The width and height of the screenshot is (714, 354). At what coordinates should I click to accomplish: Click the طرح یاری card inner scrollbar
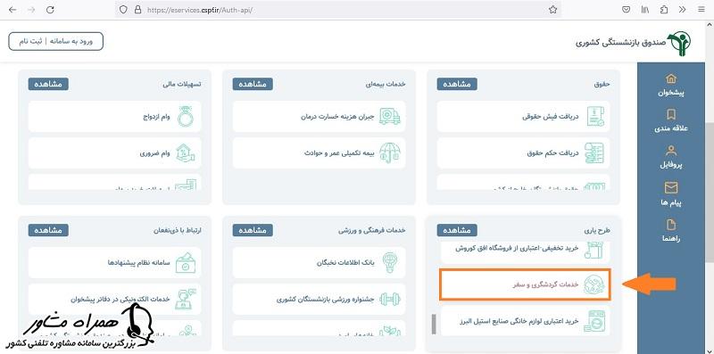[434, 324]
